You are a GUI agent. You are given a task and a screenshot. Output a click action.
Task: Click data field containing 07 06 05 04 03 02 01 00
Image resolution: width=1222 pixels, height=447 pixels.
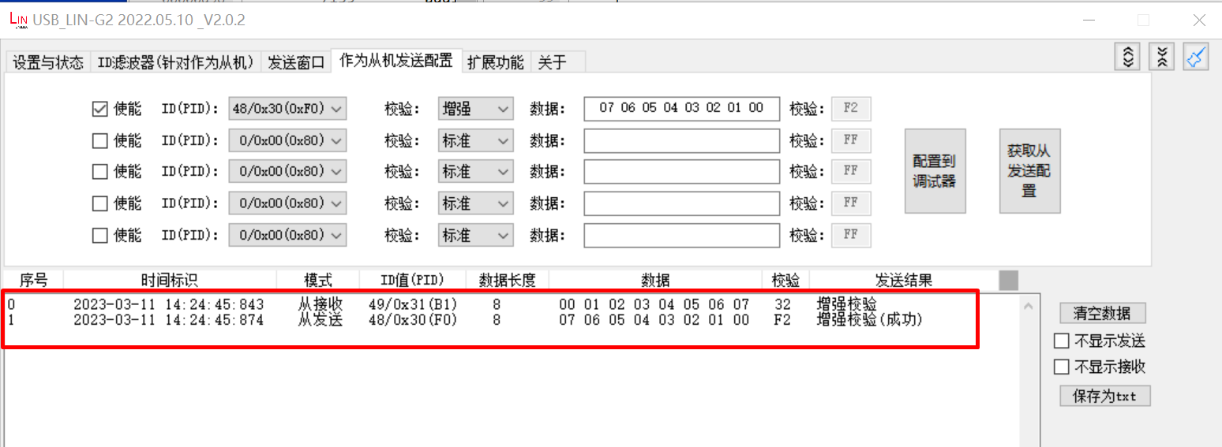pyautogui.click(x=681, y=109)
